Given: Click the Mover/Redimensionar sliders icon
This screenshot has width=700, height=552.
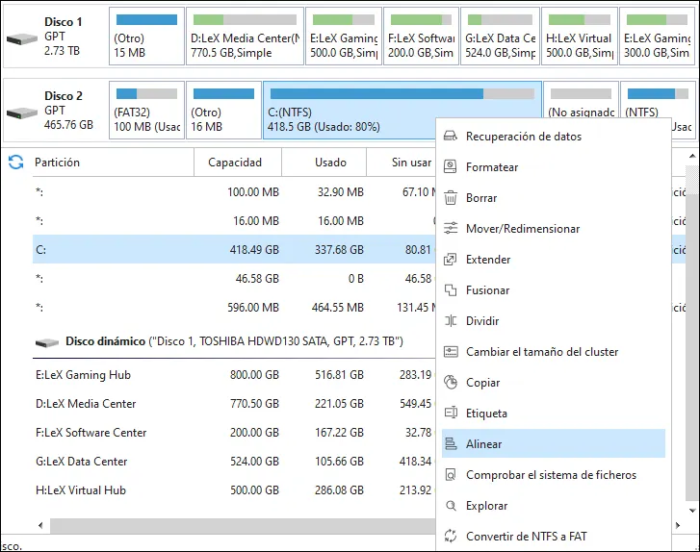Looking at the screenshot, I should pyautogui.click(x=451, y=228).
